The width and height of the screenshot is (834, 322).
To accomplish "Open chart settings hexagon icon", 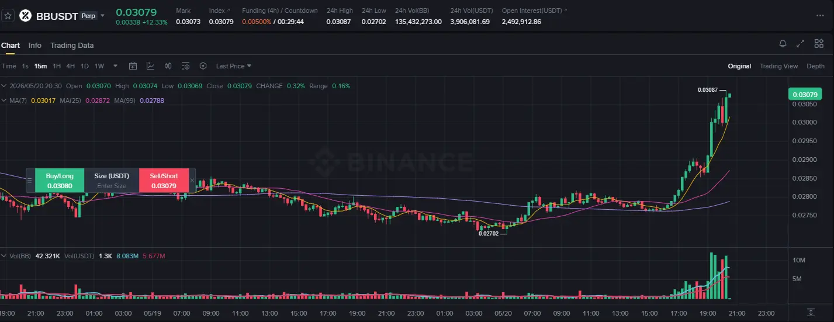I will (x=203, y=66).
